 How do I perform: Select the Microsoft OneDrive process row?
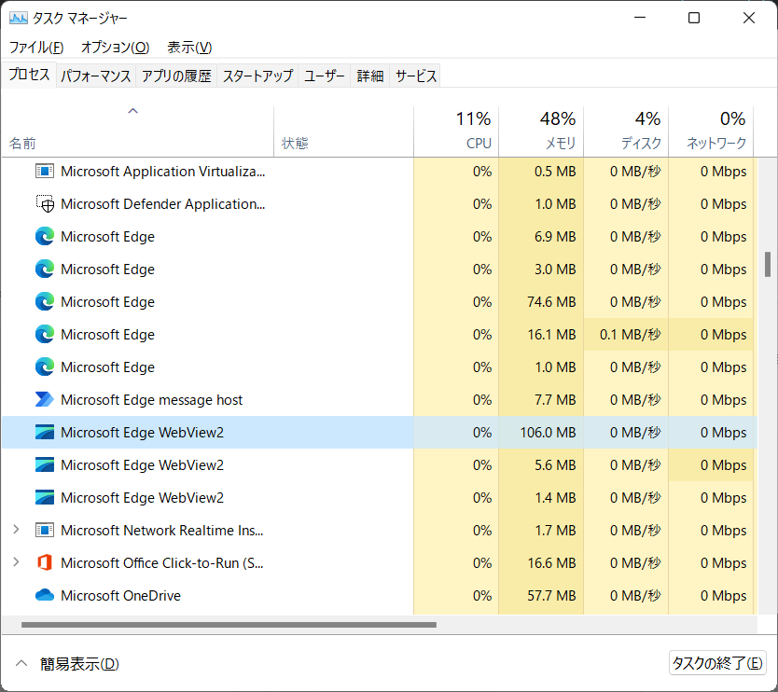(380, 595)
